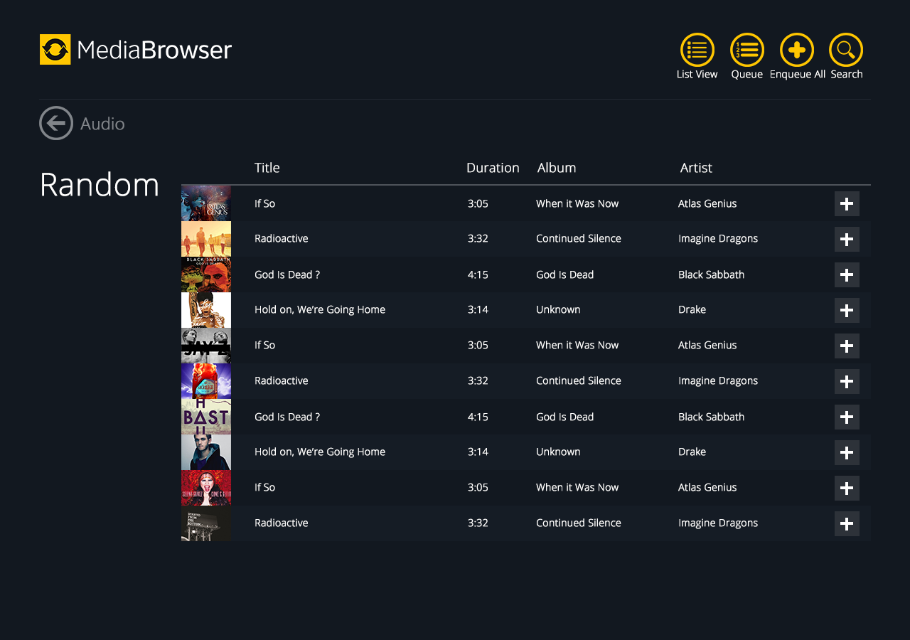Enqueue the track with purple sky cover art

pyautogui.click(x=847, y=381)
